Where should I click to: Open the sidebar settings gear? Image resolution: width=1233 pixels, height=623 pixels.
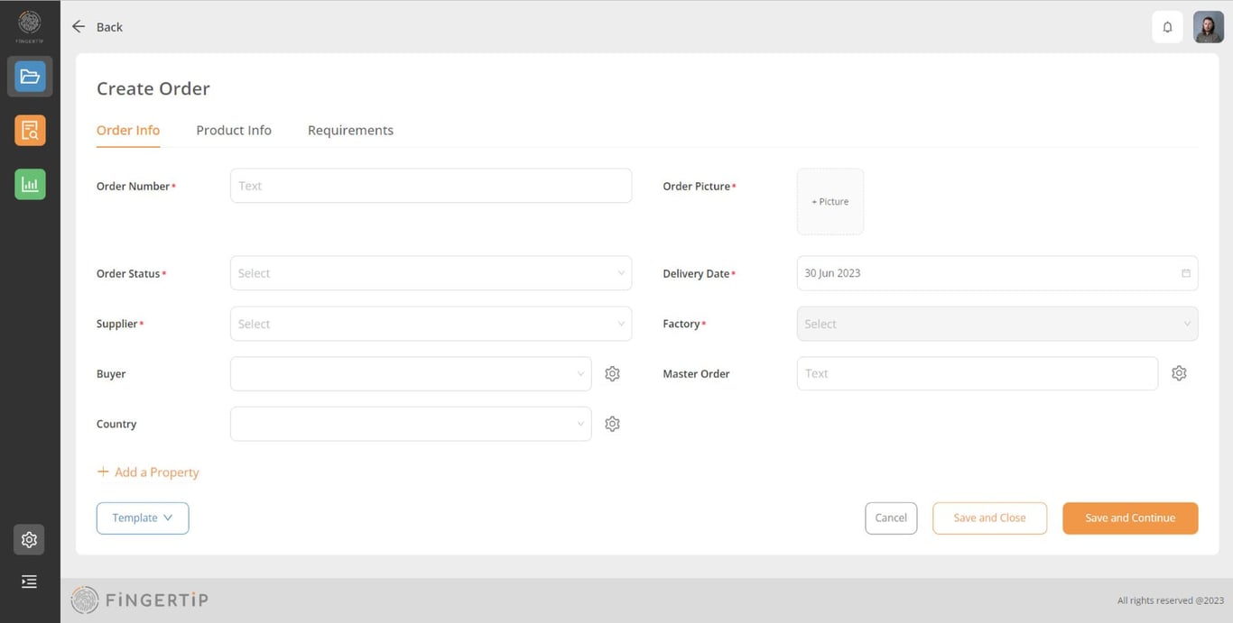pyautogui.click(x=29, y=539)
